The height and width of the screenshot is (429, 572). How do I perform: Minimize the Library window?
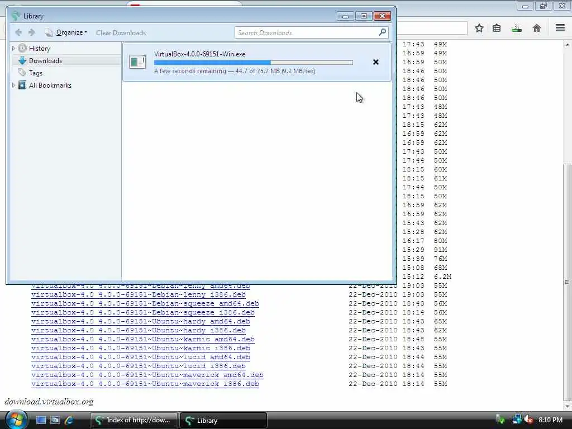click(345, 16)
